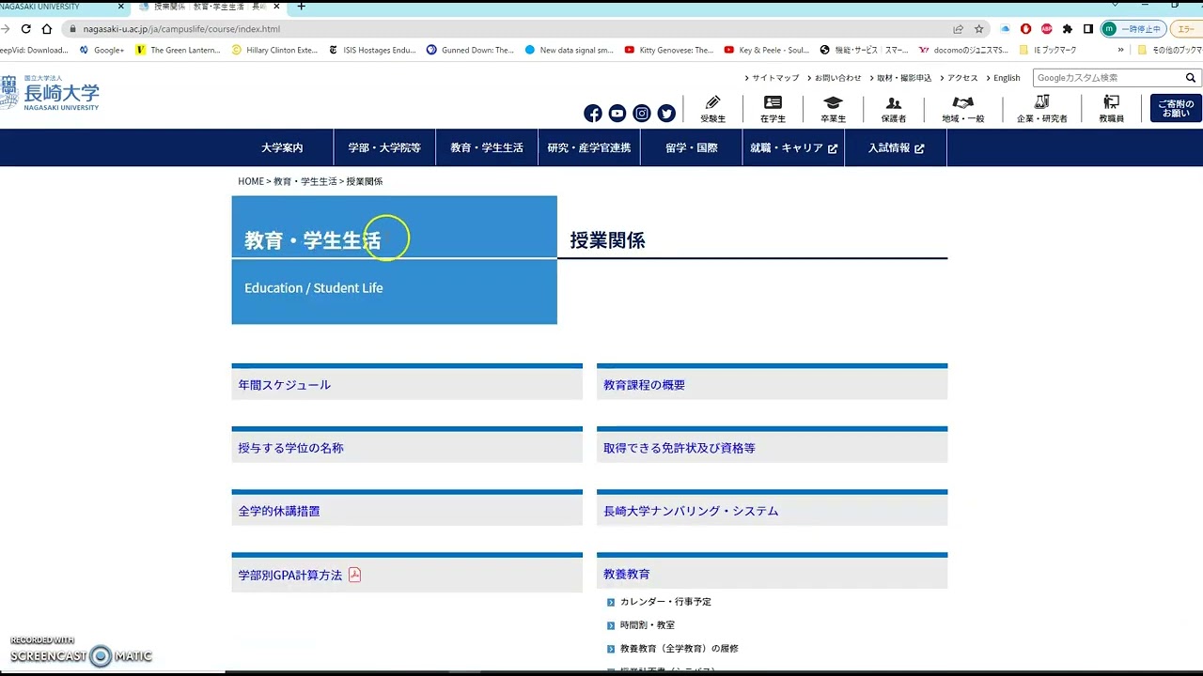Open the 取得できる免許状及び資格等 link
1203x676 pixels.
[x=680, y=448]
